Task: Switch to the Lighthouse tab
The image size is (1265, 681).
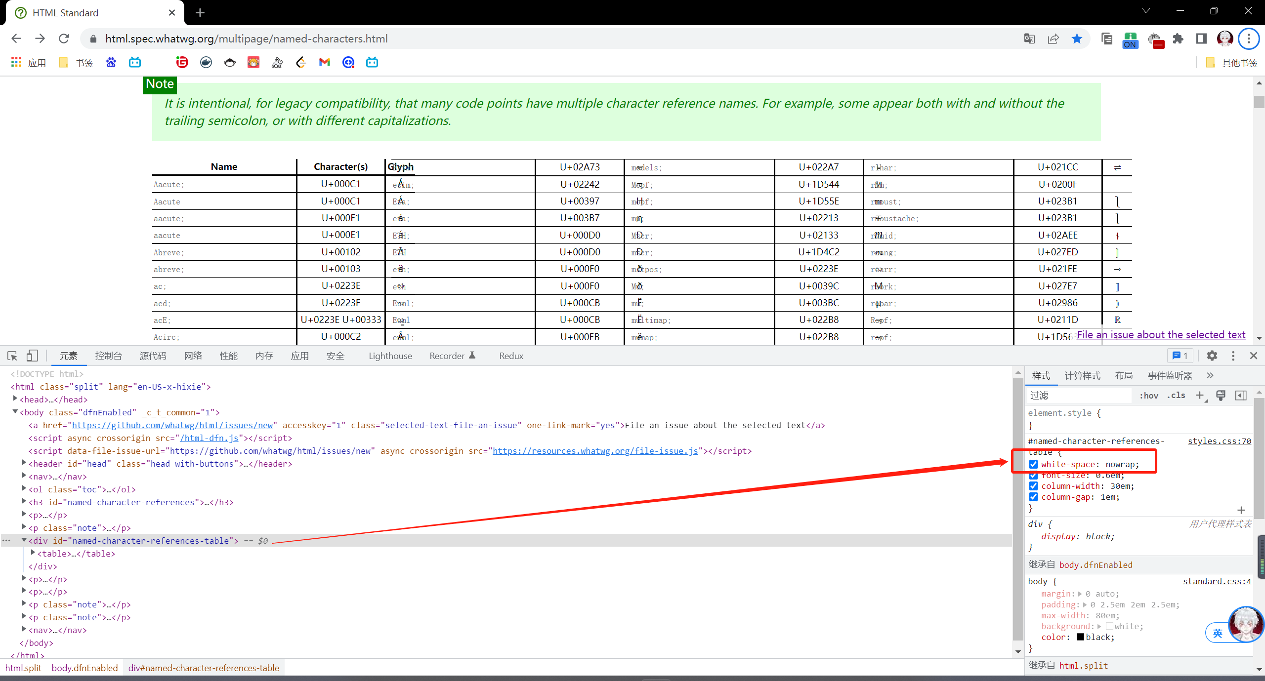Action: (390, 356)
